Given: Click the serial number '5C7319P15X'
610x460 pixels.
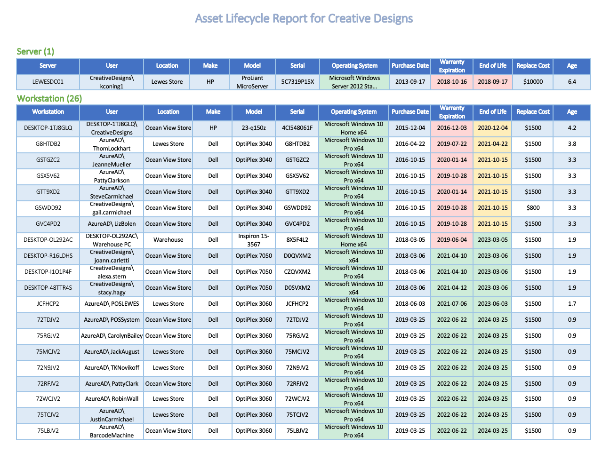Looking at the screenshot, I should click(297, 81).
